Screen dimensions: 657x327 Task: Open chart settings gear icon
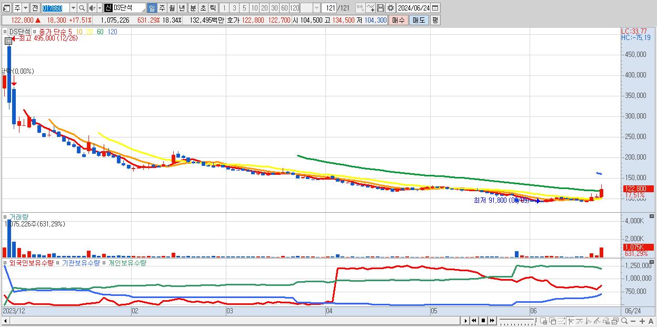pyautogui.click(x=391, y=8)
